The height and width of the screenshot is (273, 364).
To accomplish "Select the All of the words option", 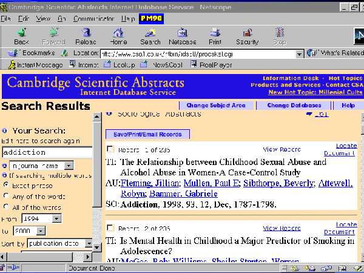I will pyautogui.click(x=6, y=207).
